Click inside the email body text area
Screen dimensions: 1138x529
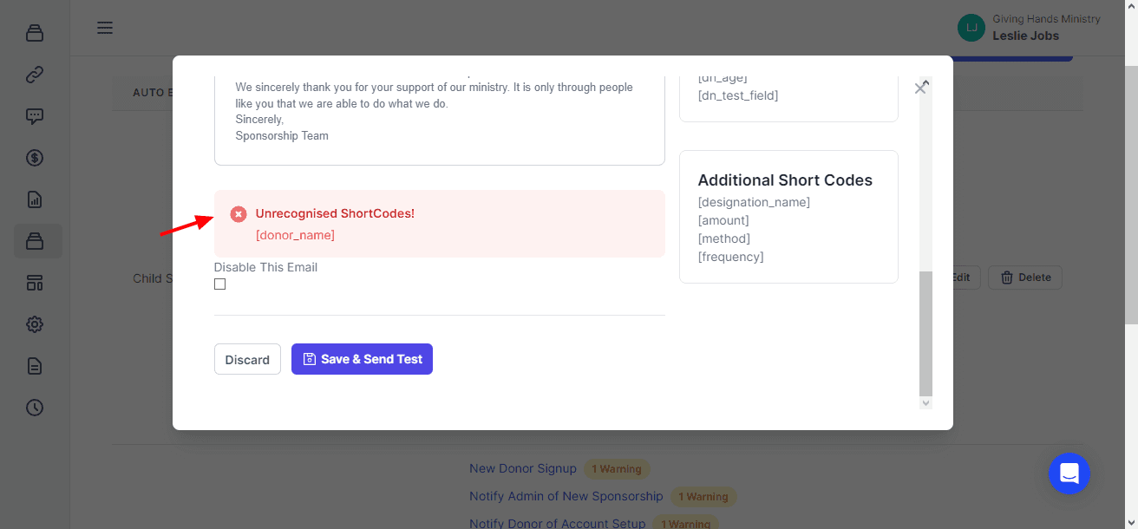pyautogui.click(x=439, y=113)
